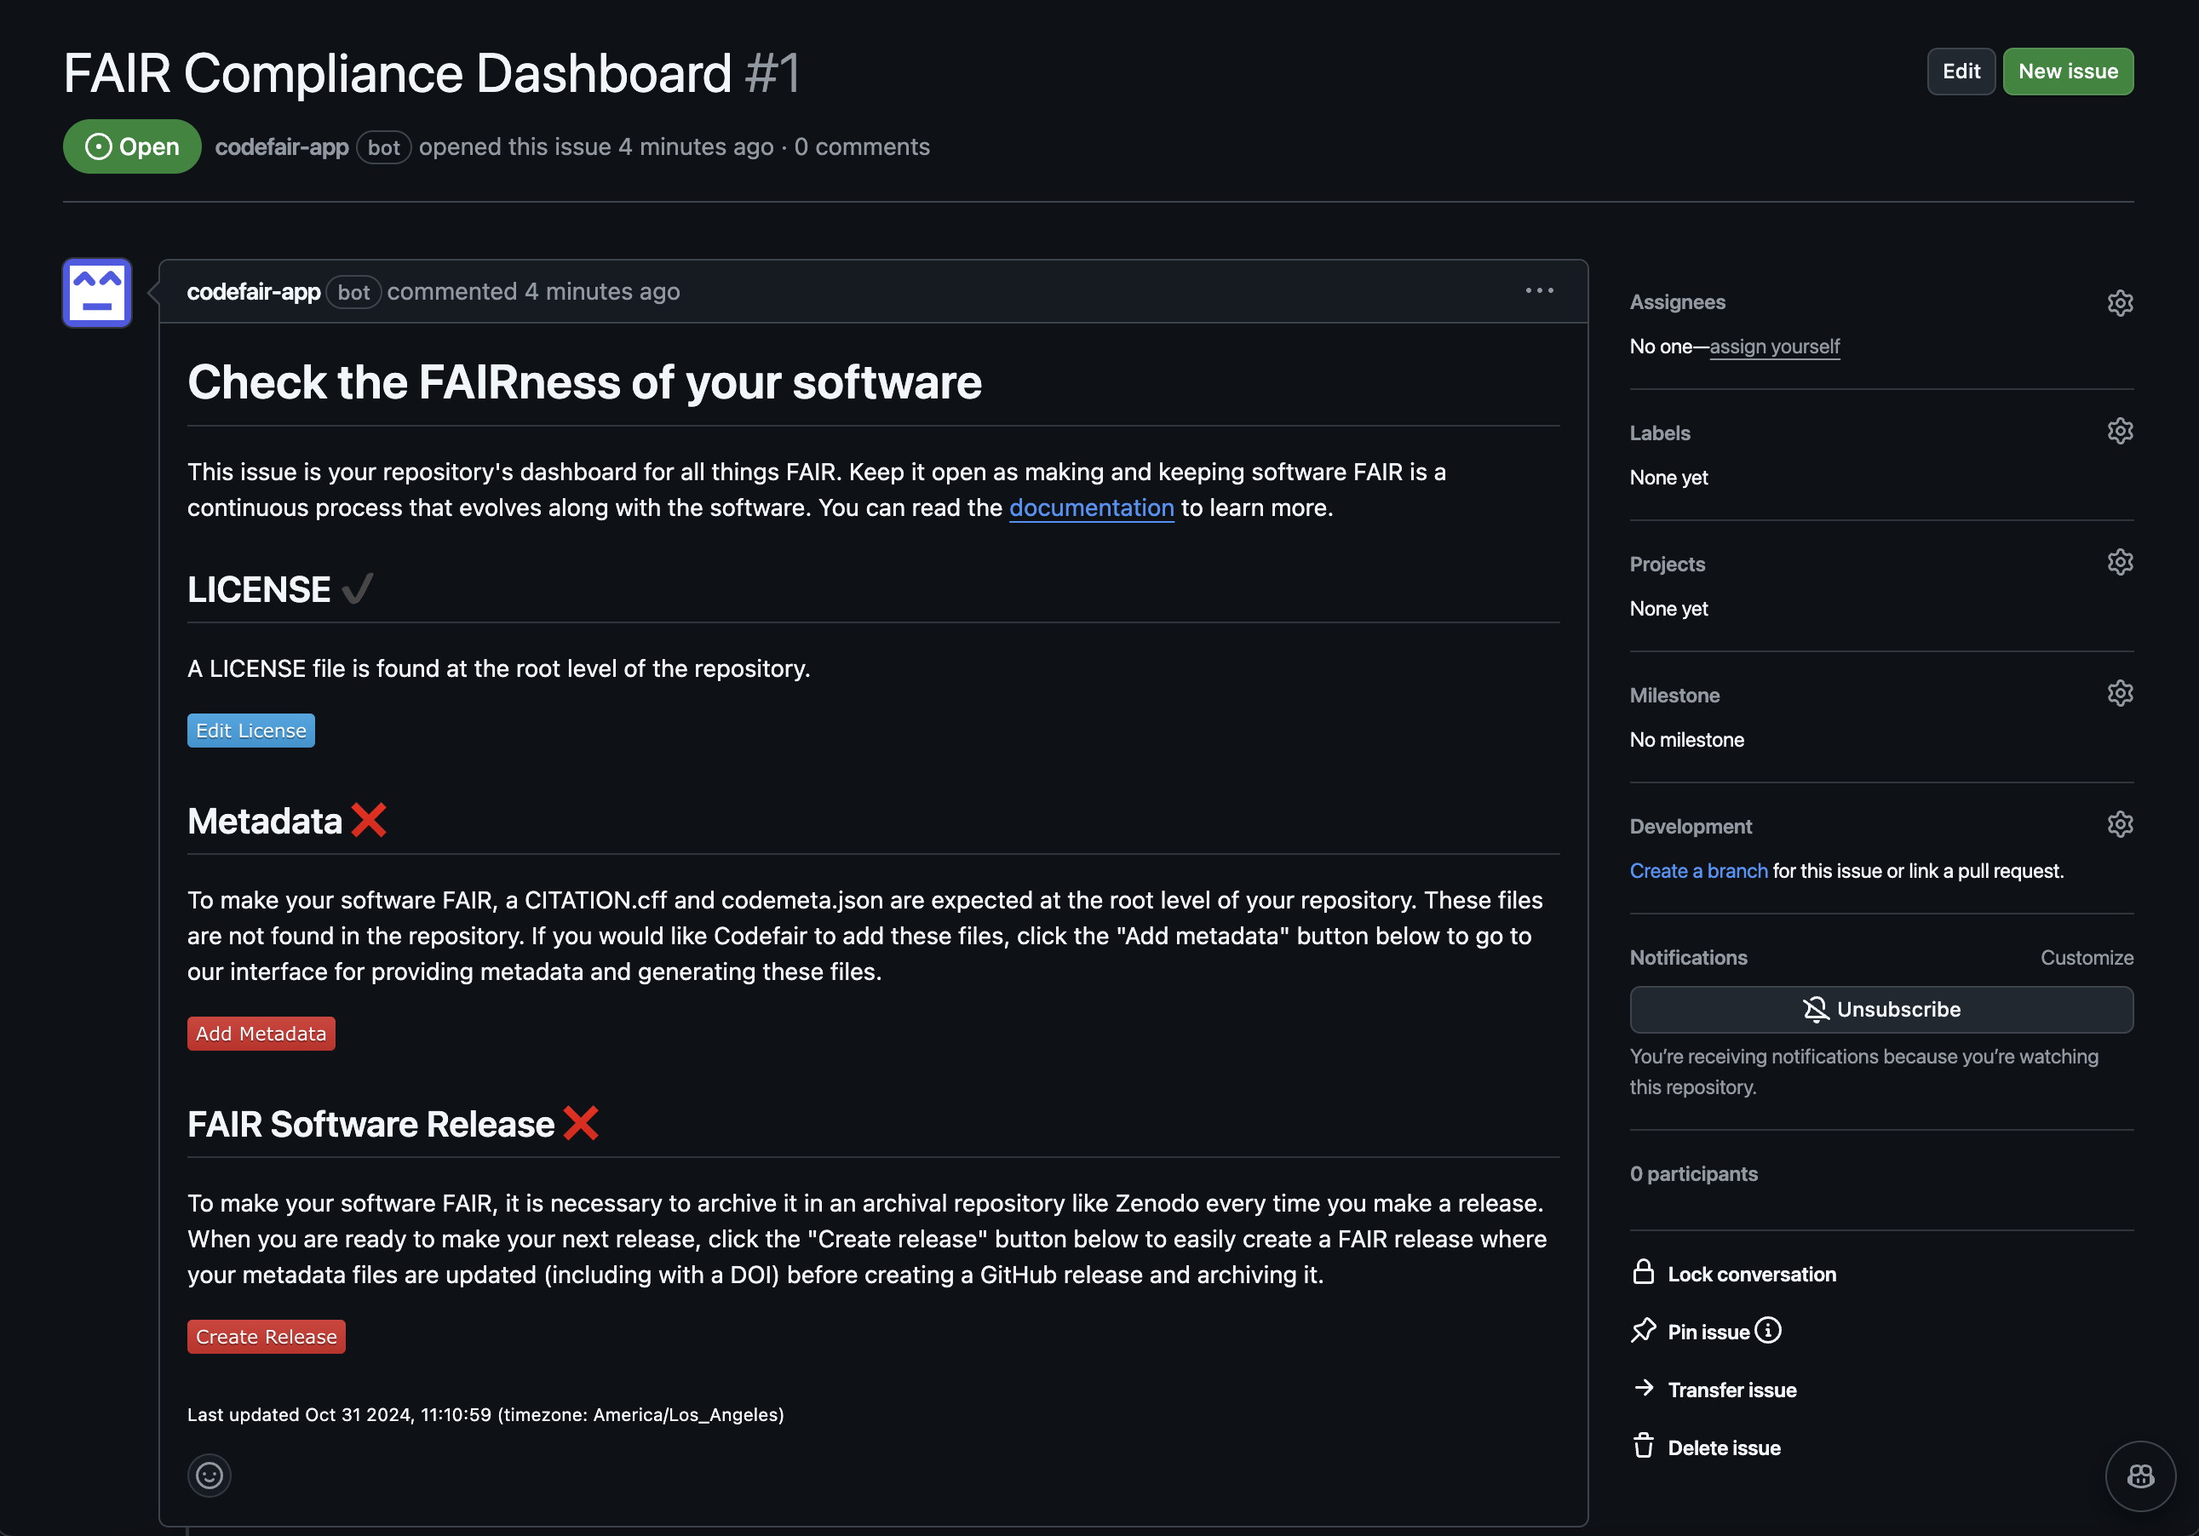The image size is (2199, 1536).
Task: Click the Projects sidebar heading
Action: 1668,564
